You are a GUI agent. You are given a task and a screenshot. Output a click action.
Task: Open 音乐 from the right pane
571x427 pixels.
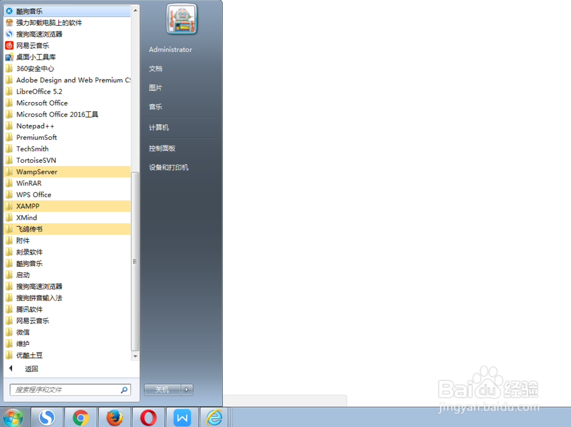[x=155, y=107]
